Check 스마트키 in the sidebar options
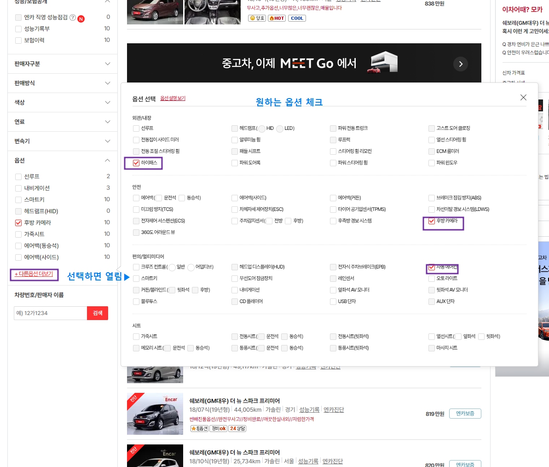549x467 pixels. [x=18, y=200]
